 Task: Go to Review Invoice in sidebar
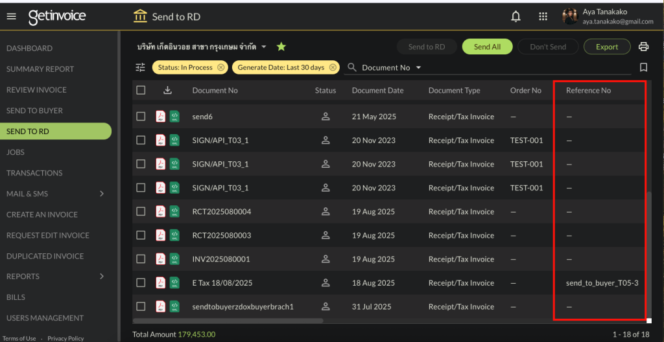click(36, 90)
